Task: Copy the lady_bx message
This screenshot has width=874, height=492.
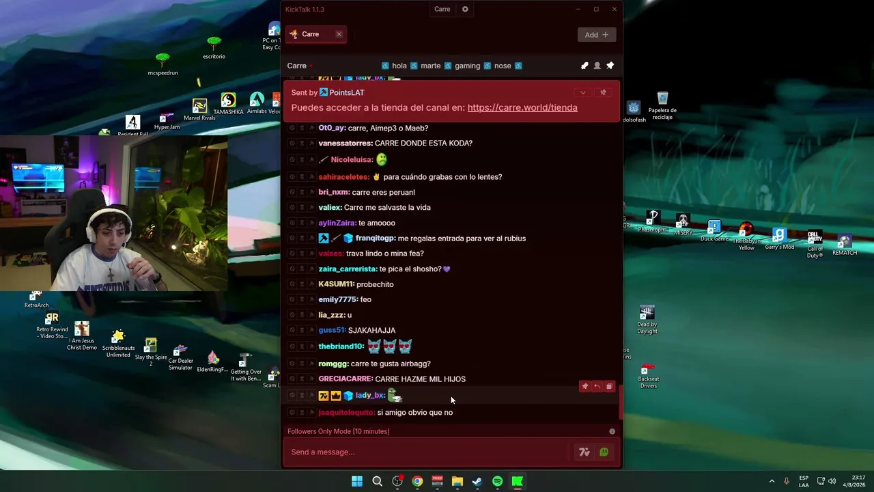Action: coord(610,387)
